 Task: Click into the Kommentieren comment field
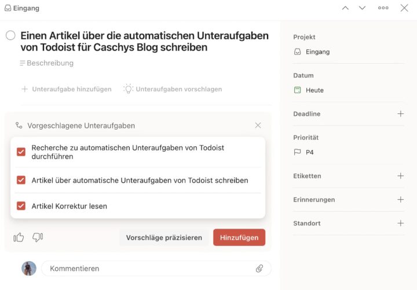(151, 269)
